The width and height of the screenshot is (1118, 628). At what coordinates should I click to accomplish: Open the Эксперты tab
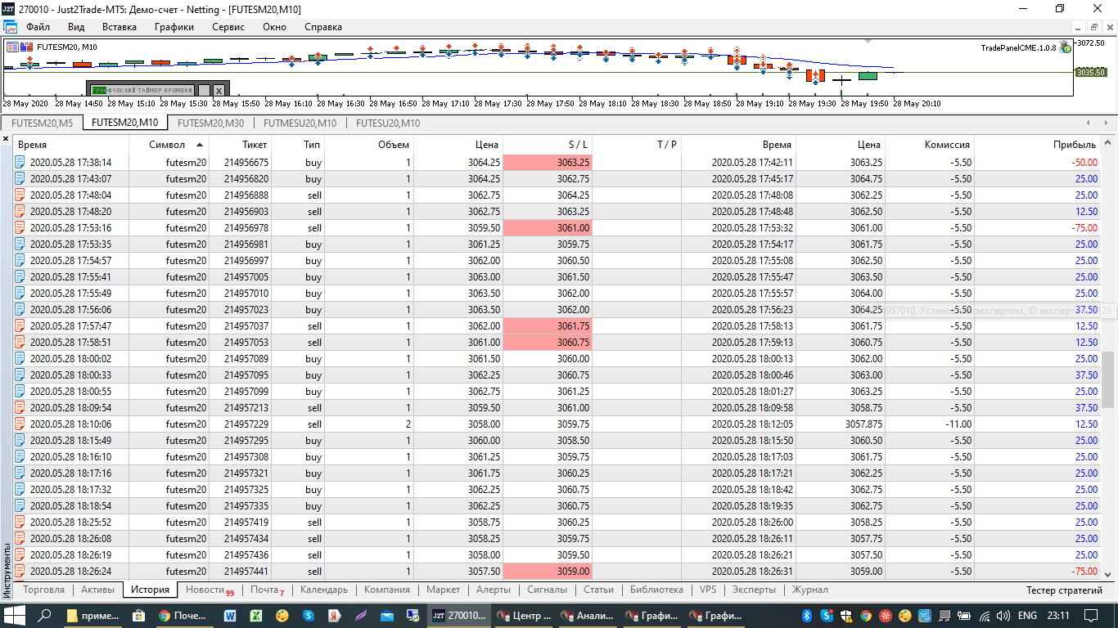(x=754, y=590)
